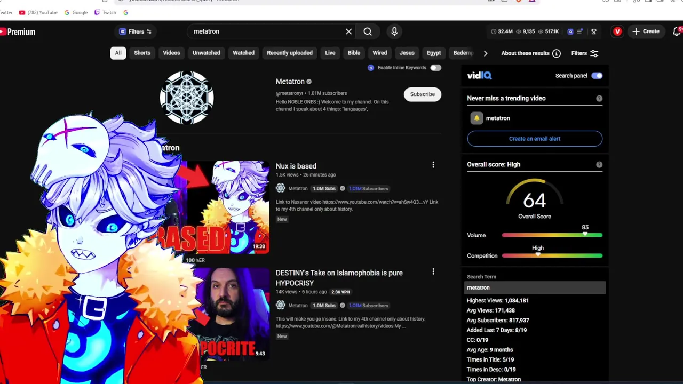The height and width of the screenshot is (384, 683).
Task: Open DESTINY's Take on Islamophobia video title
Action: 339,278
